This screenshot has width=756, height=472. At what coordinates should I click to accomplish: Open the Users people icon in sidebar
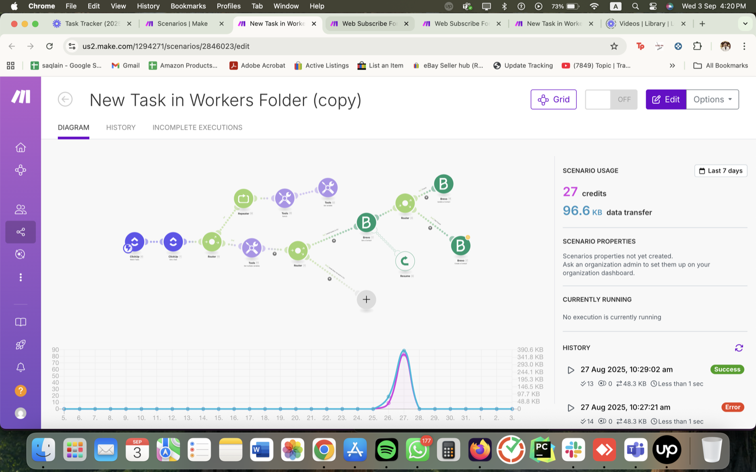pos(21,209)
